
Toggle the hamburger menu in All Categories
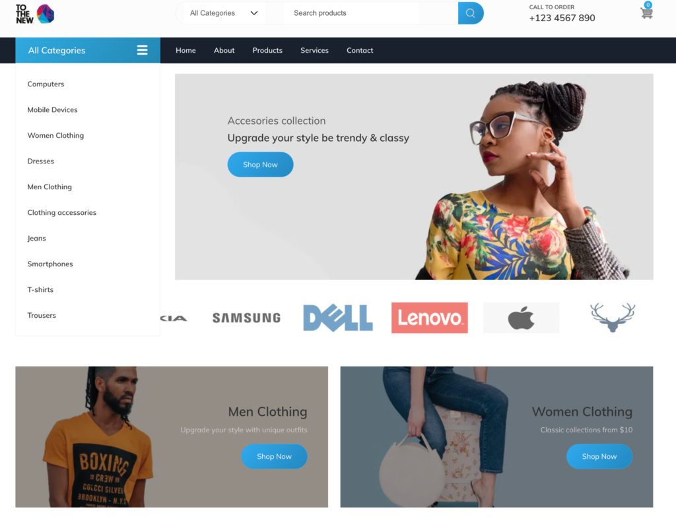click(143, 50)
